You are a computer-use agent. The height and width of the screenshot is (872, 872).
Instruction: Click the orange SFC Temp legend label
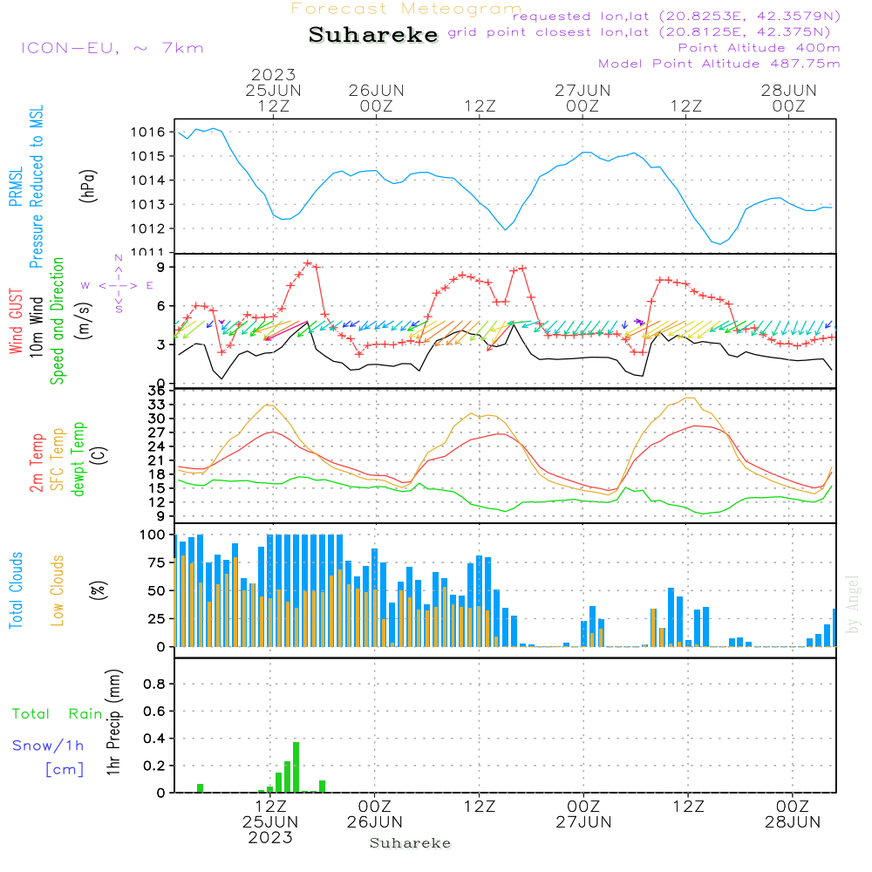[x=57, y=459]
